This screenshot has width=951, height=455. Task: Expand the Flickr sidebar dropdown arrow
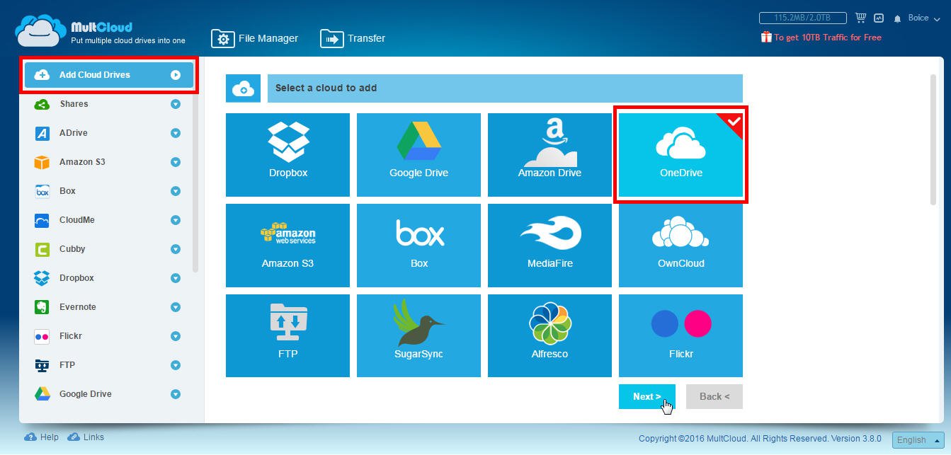click(176, 336)
